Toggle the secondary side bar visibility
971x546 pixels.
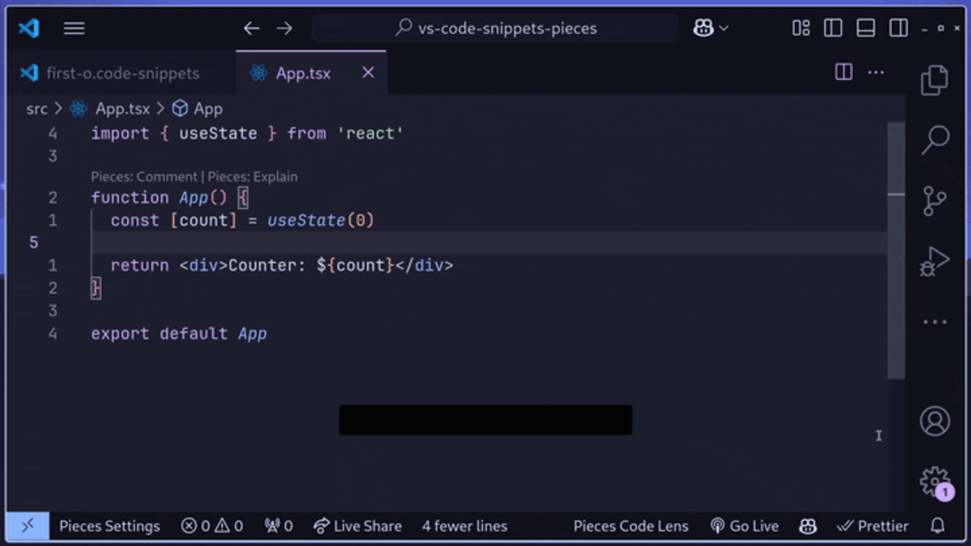pos(898,28)
